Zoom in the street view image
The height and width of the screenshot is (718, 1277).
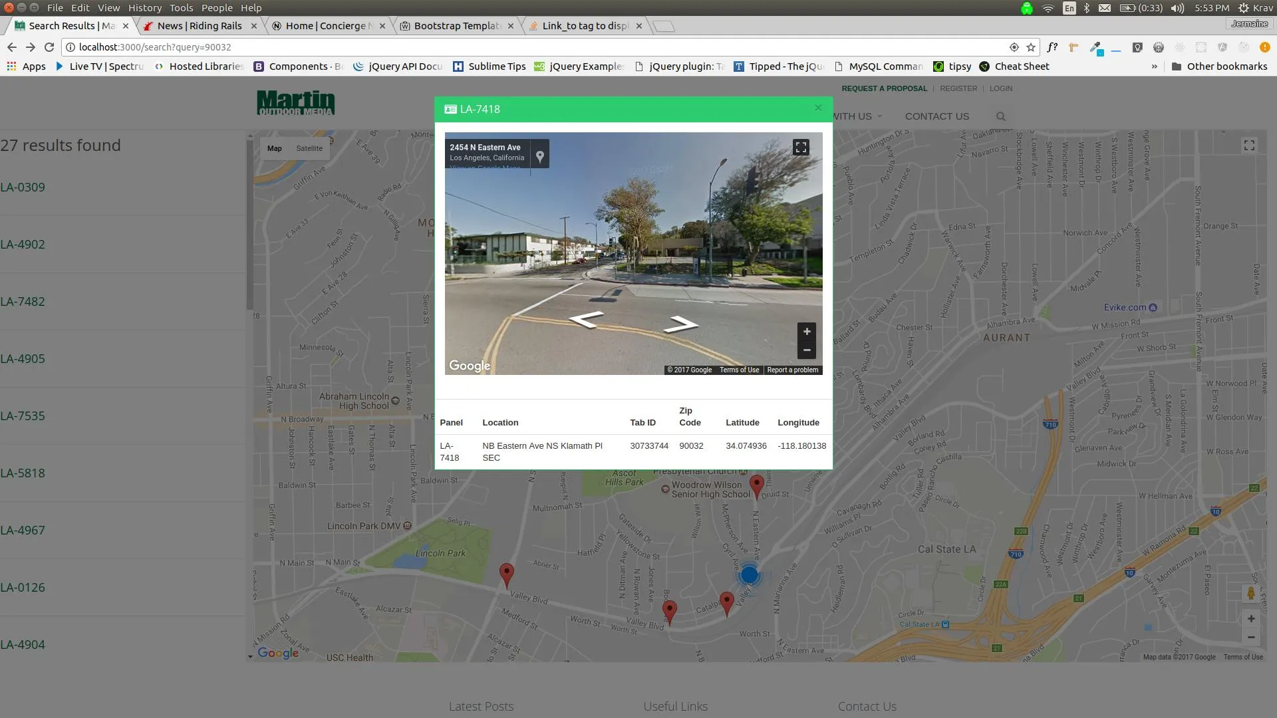click(x=806, y=332)
